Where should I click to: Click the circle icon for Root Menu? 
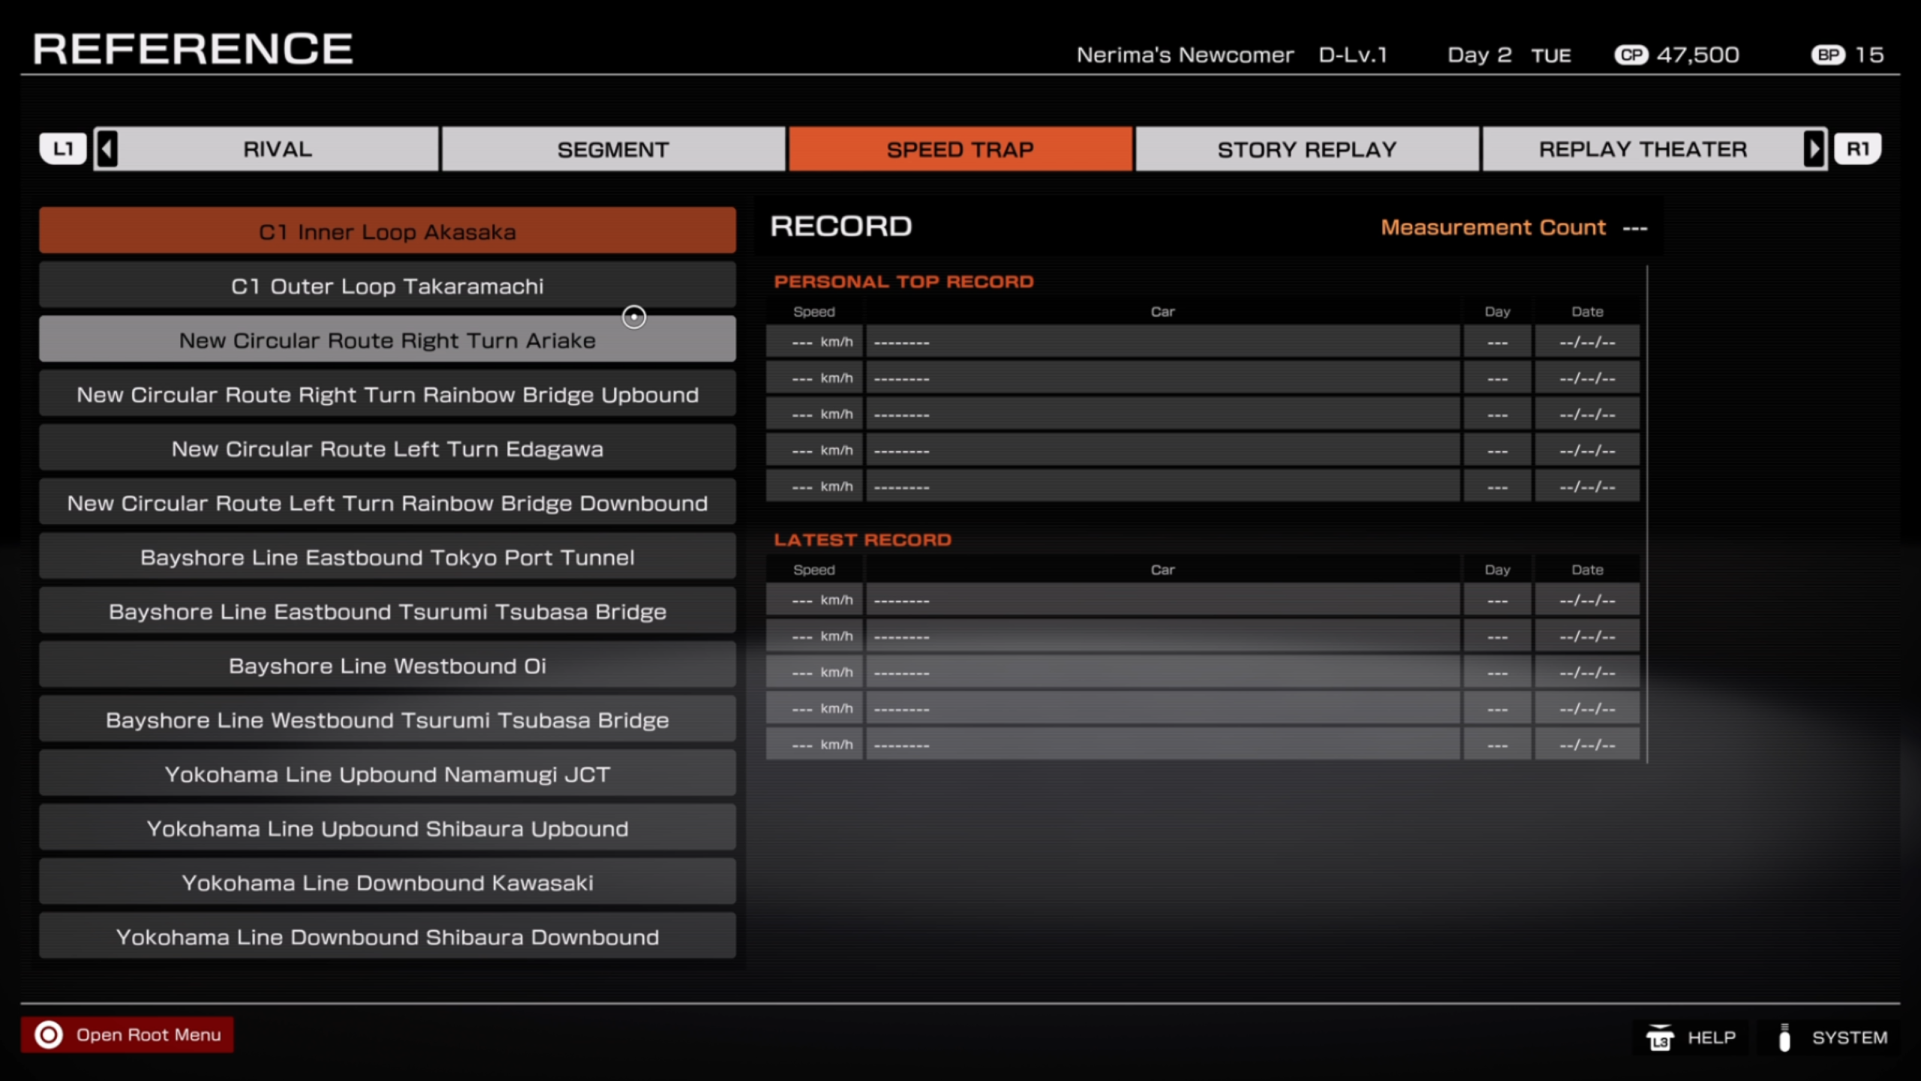coord(50,1034)
